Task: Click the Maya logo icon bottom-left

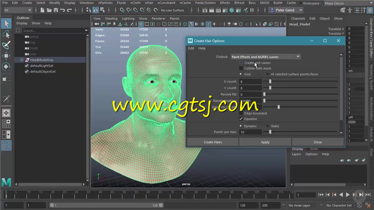Action: click(6, 182)
